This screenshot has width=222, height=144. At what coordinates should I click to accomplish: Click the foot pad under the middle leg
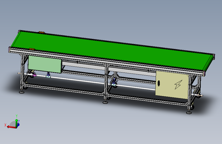(105, 102)
